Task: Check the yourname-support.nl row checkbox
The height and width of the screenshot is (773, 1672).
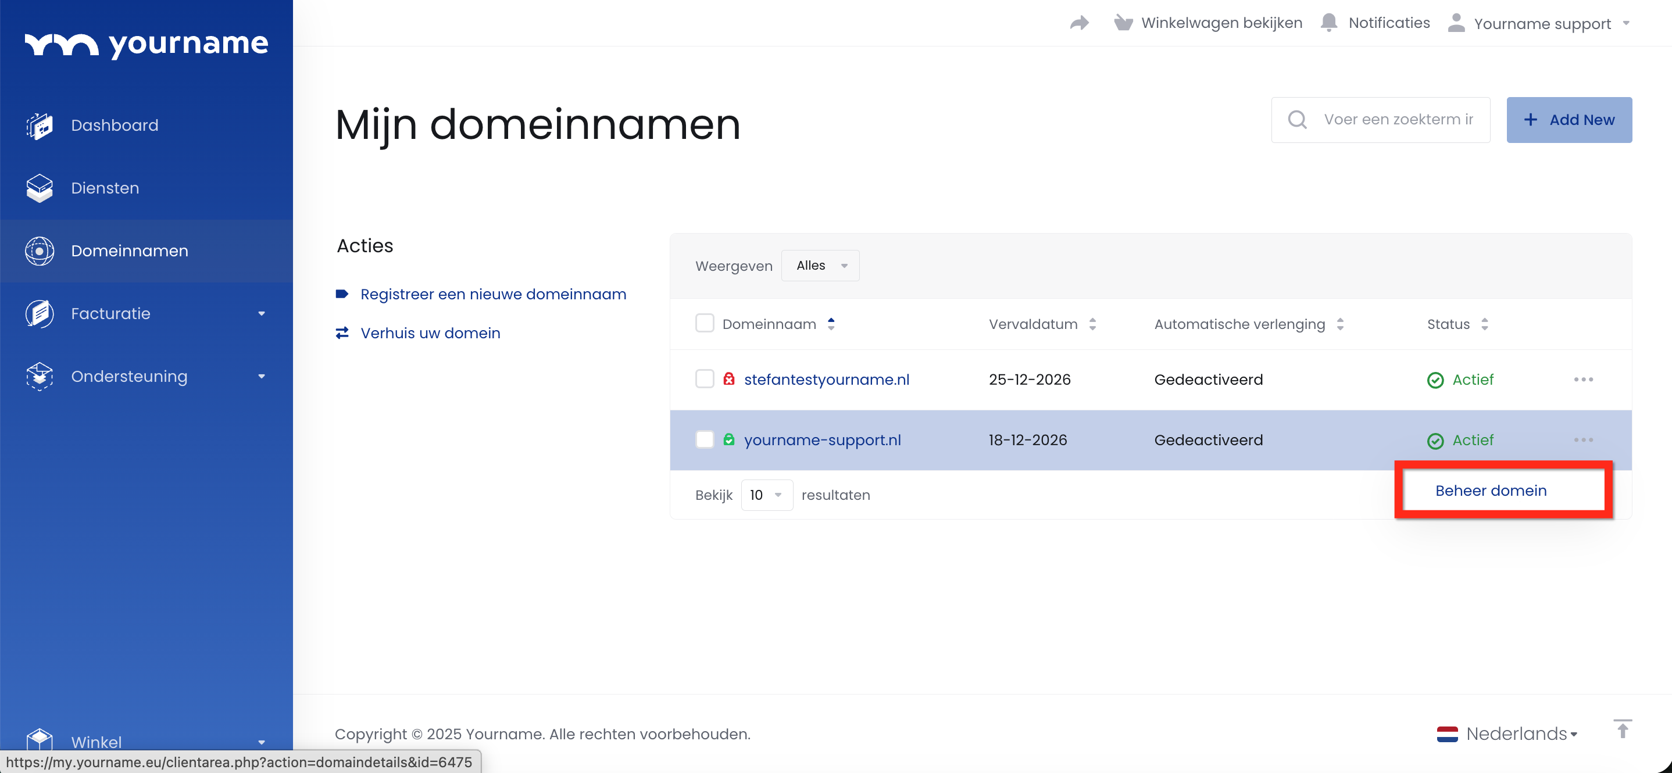Action: pos(704,439)
